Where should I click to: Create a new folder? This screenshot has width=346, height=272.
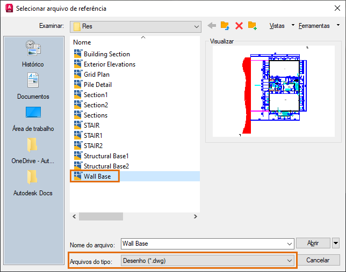(252, 26)
